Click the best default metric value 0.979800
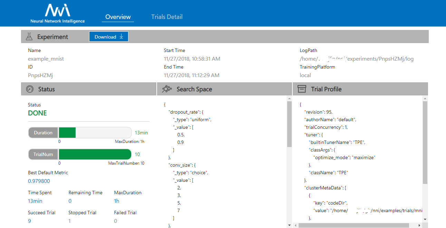Image resolution: width=446 pixels, height=228 pixels. (39, 181)
